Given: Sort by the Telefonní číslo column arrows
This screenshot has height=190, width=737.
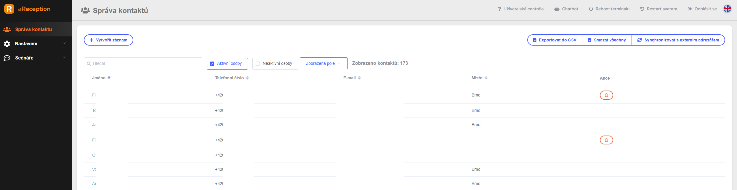Looking at the screenshot, I should [247, 78].
